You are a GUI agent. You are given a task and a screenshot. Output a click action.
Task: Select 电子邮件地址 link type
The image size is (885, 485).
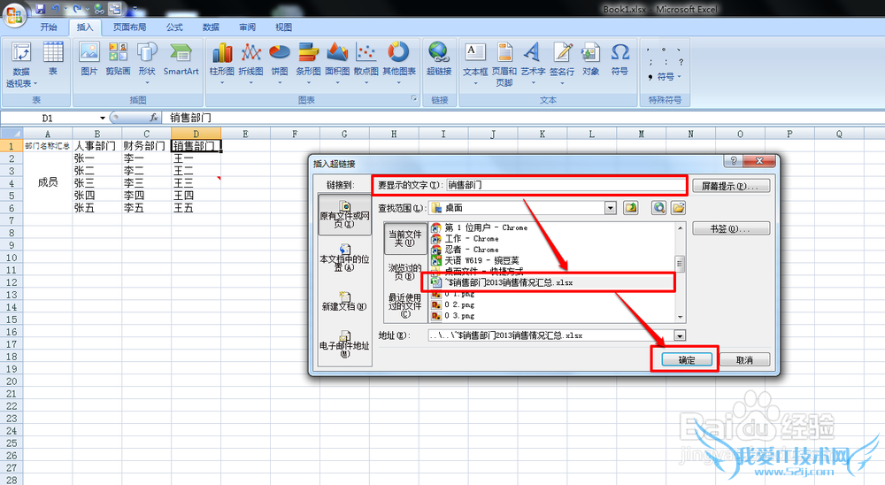point(344,345)
